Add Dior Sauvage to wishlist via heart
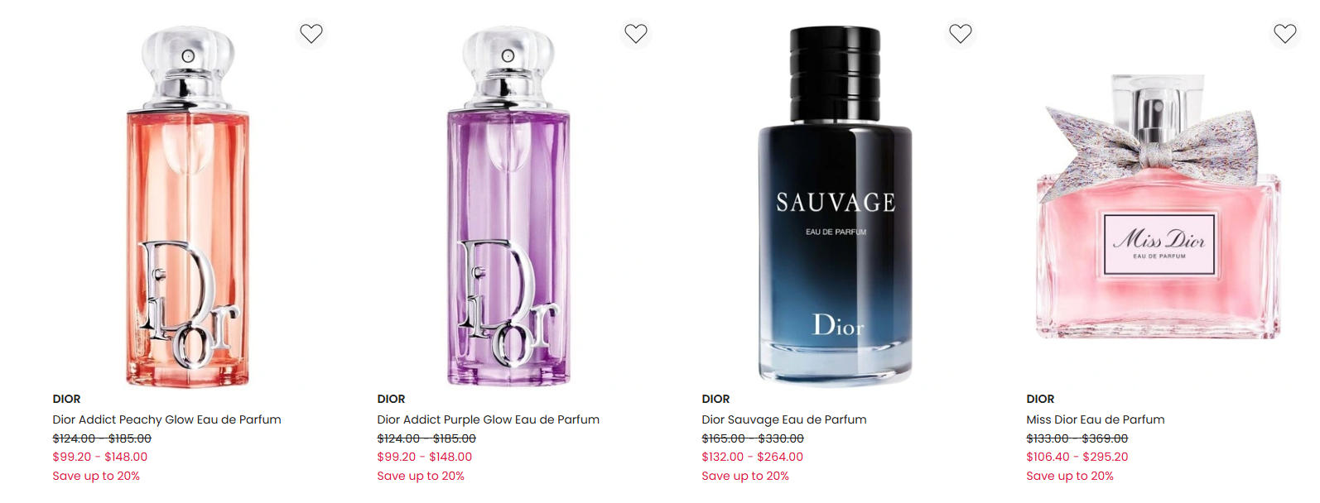The width and height of the screenshot is (1320, 503). click(961, 33)
